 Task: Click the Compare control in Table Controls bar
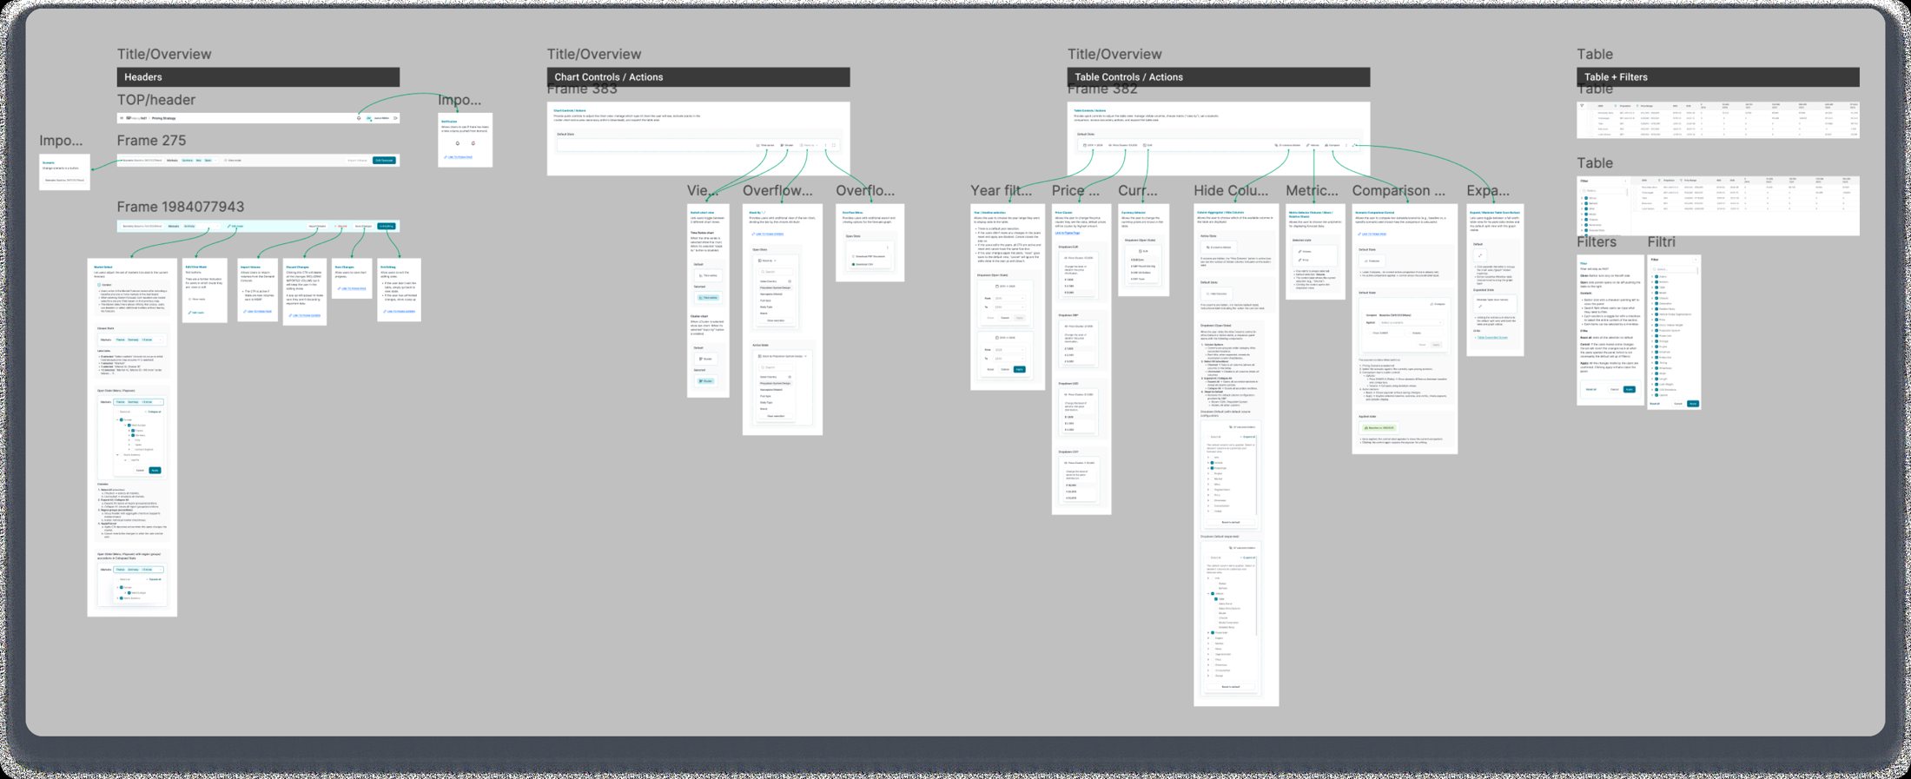click(1332, 145)
